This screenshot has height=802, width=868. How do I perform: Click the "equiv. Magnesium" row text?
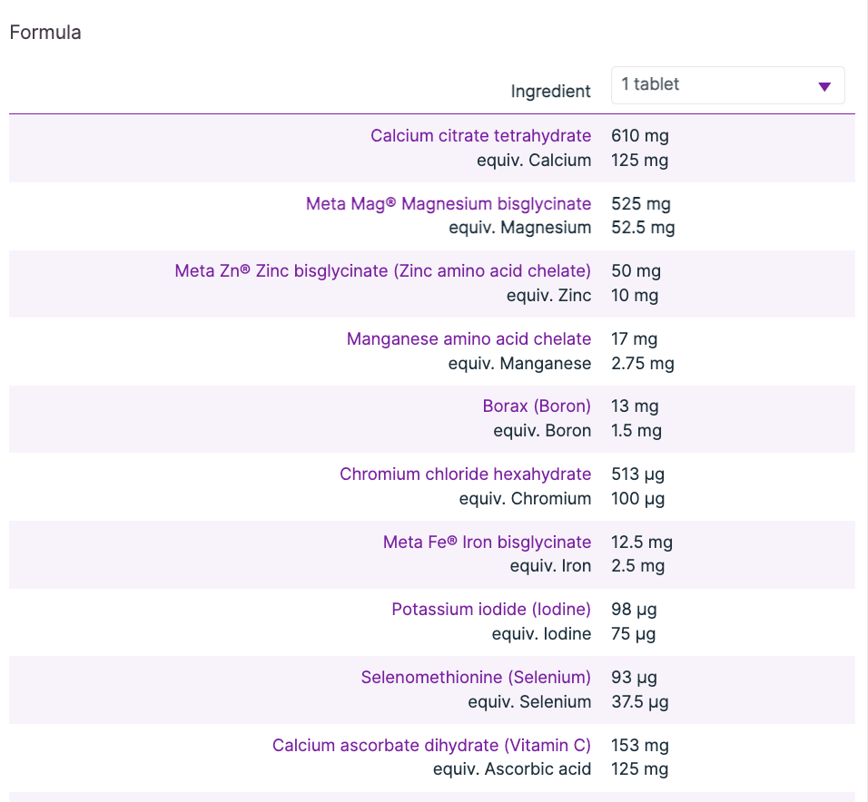click(x=519, y=228)
